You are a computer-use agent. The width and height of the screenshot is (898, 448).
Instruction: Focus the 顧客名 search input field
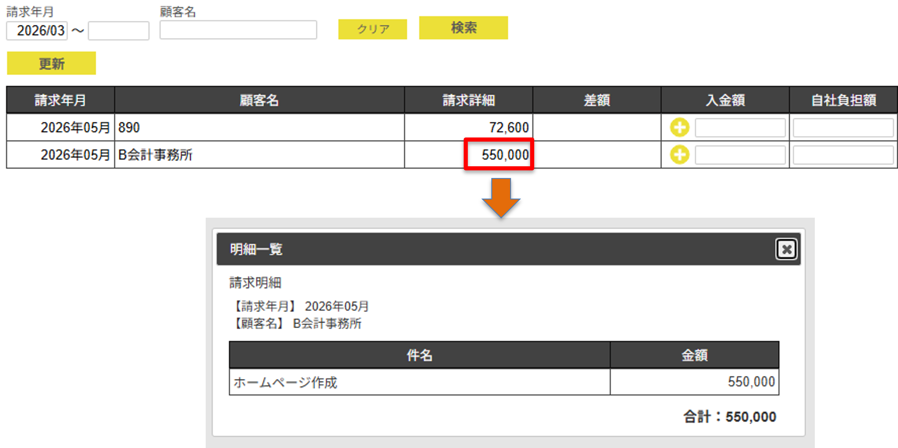pyautogui.click(x=238, y=30)
